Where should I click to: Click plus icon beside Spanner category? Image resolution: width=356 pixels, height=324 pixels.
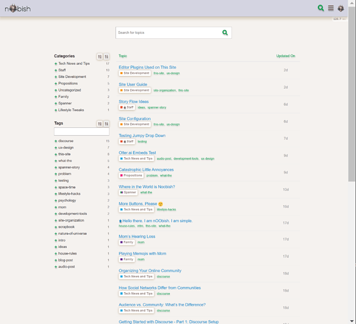(x=56, y=103)
